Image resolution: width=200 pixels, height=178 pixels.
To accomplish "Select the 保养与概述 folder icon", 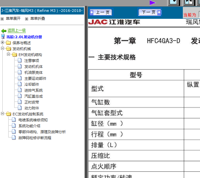I will [x=8, y=43].
